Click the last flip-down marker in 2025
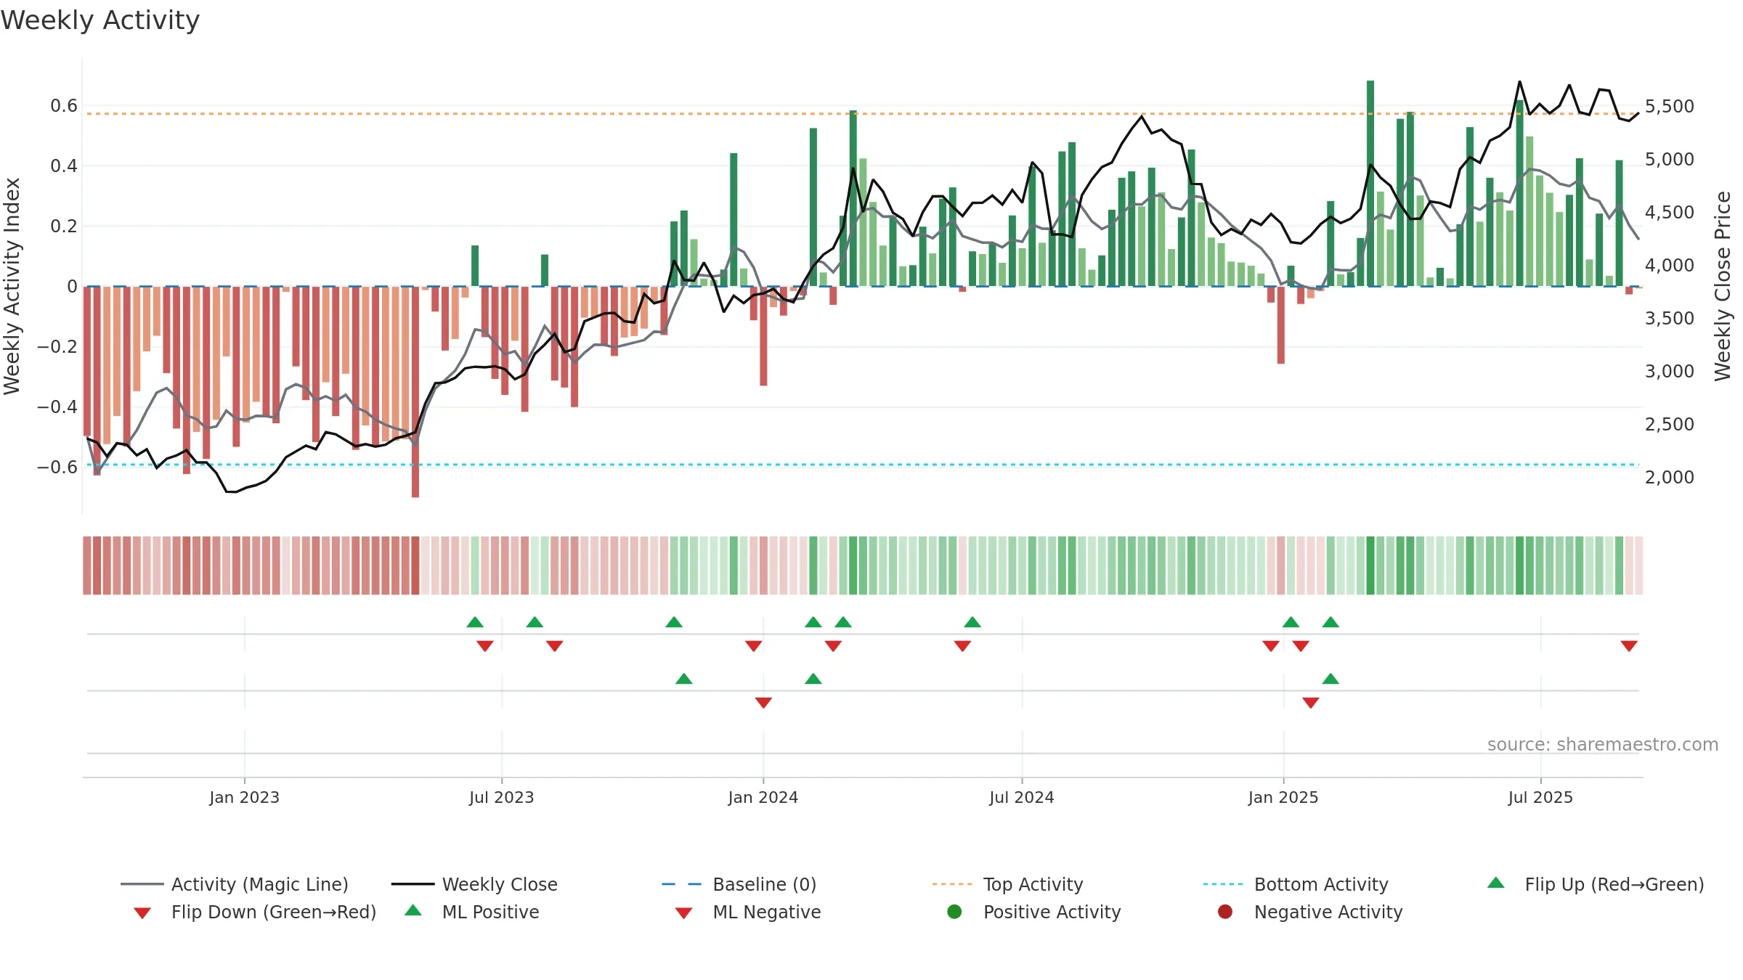Viewport: 1743px width, 980px height. 1629,646
